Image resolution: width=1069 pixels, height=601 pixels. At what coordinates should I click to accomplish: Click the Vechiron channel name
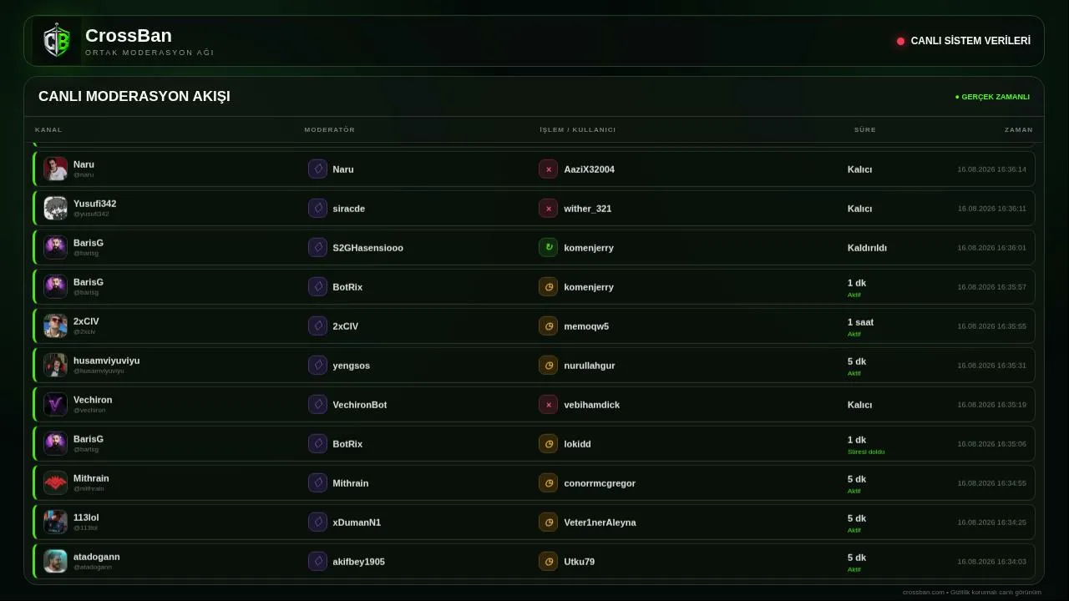click(x=93, y=400)
